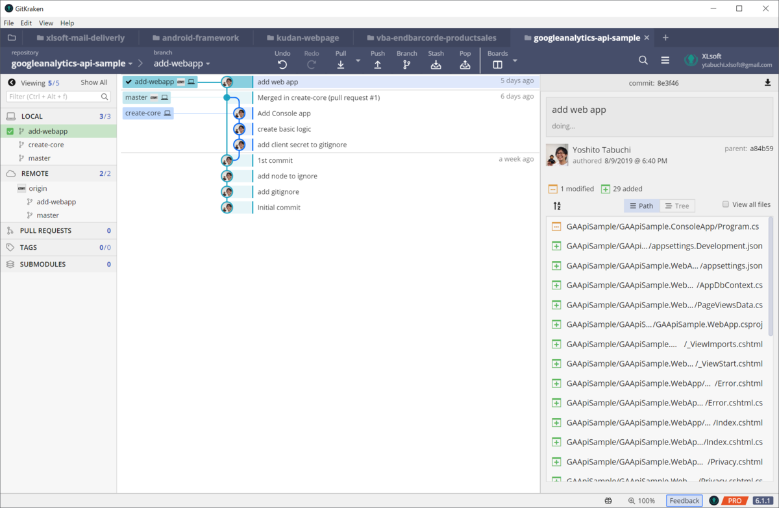Click the 6.1.1 version label
Image resolution: width=779 pixels, height=508 pixels.
point(761,501)
